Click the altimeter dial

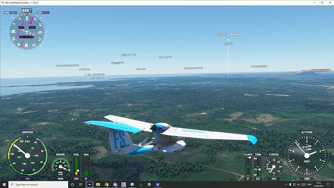click(307, 156)
